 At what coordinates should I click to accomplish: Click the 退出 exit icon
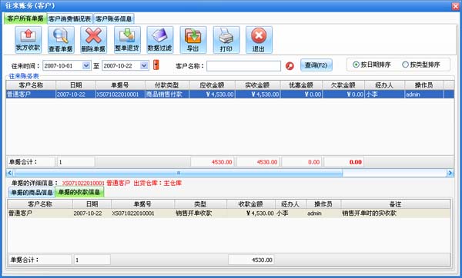[259, 40]
